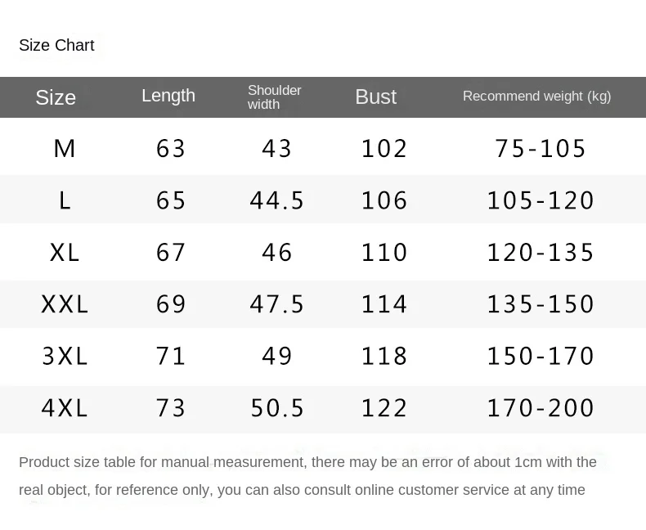Click the 4XL size row label
Viewport: 646px width, 530px height.
coord(65,407)
